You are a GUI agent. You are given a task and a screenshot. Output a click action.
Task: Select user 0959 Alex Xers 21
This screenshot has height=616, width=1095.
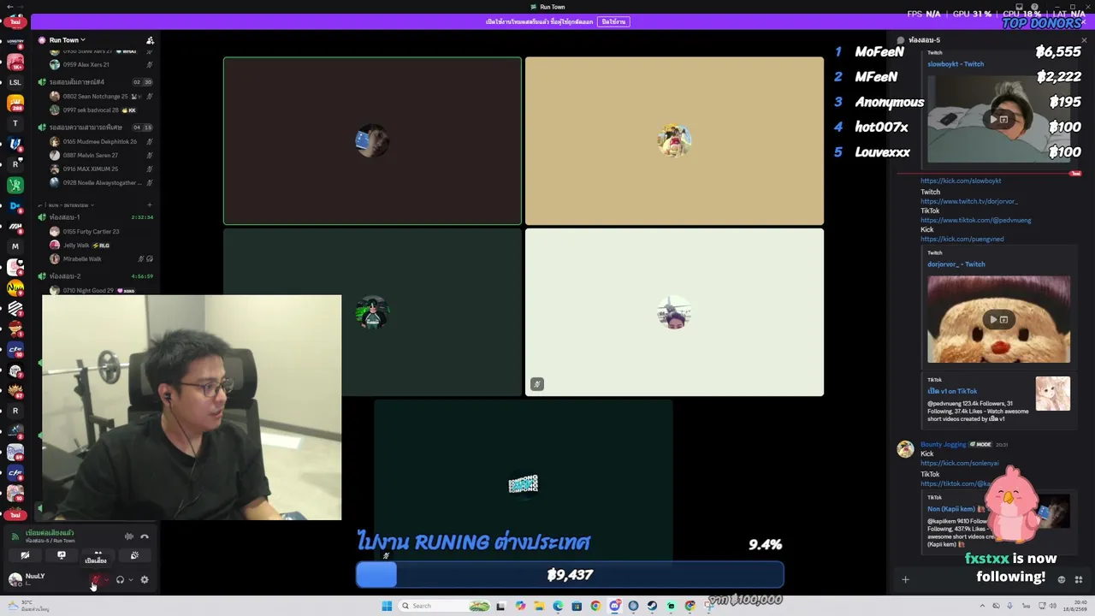tap(86, 65)
